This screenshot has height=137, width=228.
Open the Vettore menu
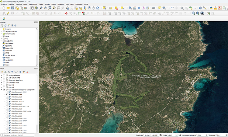click(x=47, y=4)
